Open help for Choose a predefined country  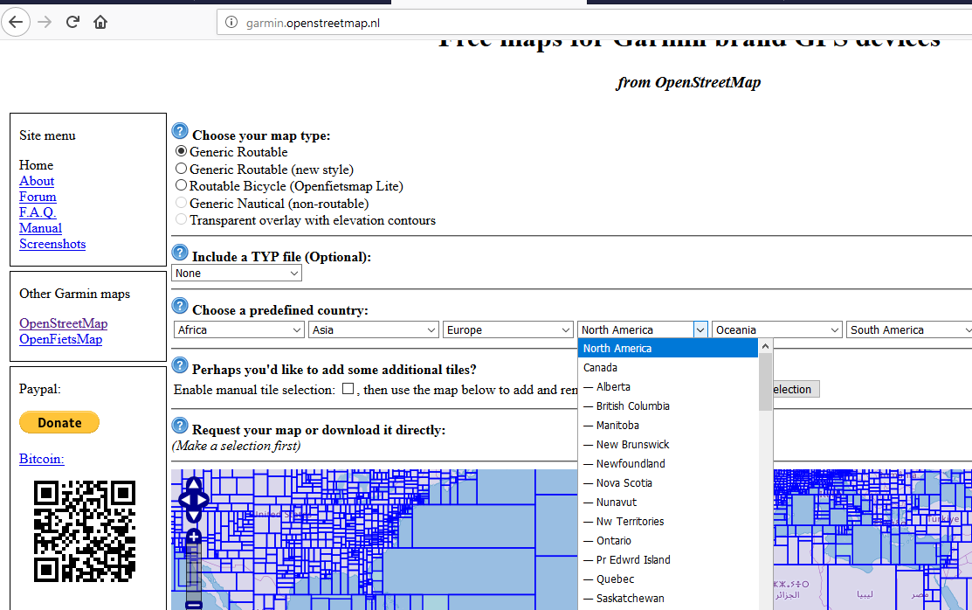point(180,306)
